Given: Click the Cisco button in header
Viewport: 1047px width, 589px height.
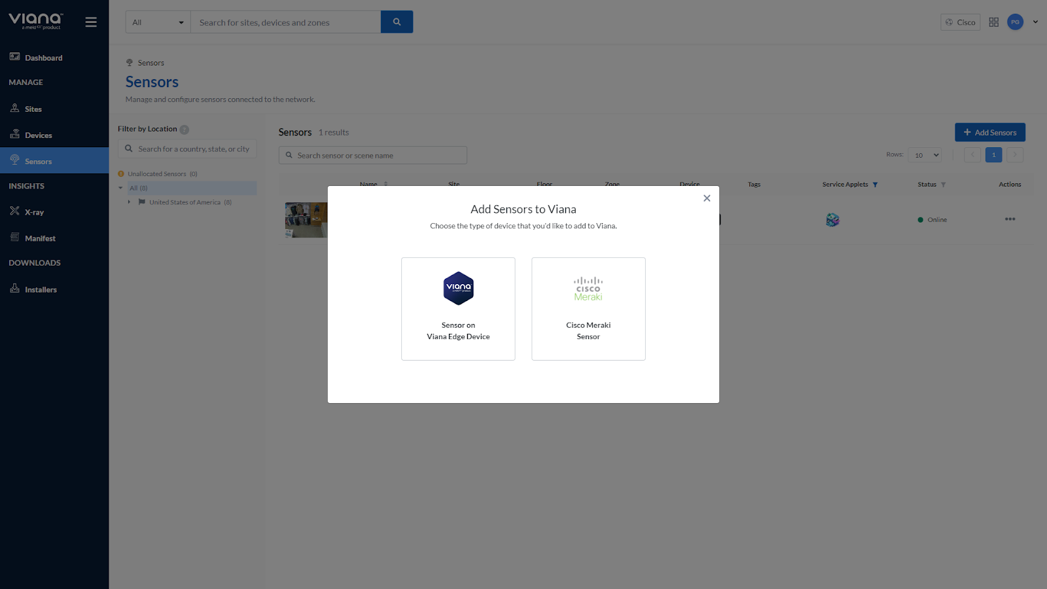Looking at the screenshot, I should 960,22.
